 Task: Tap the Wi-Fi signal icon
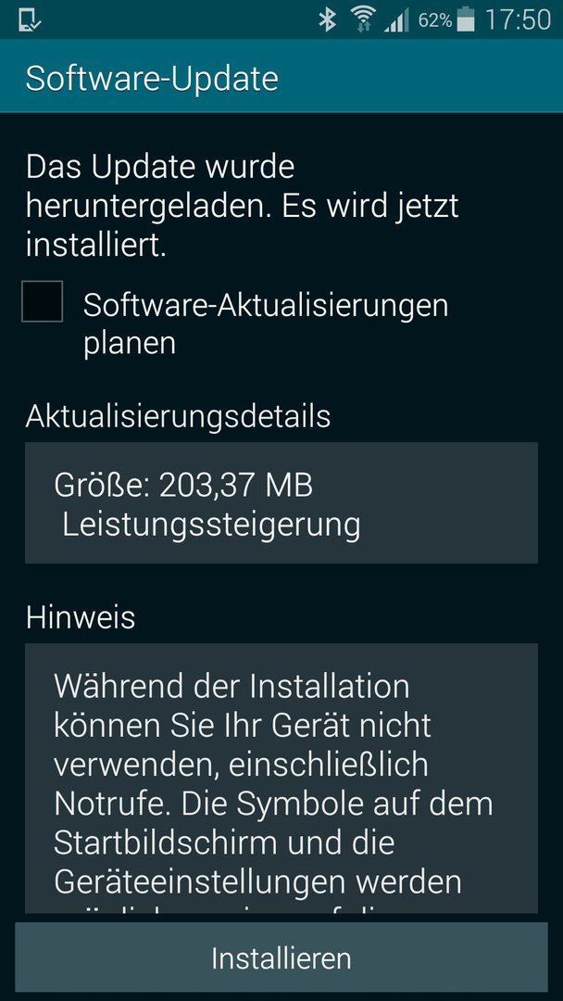(363, 19)
